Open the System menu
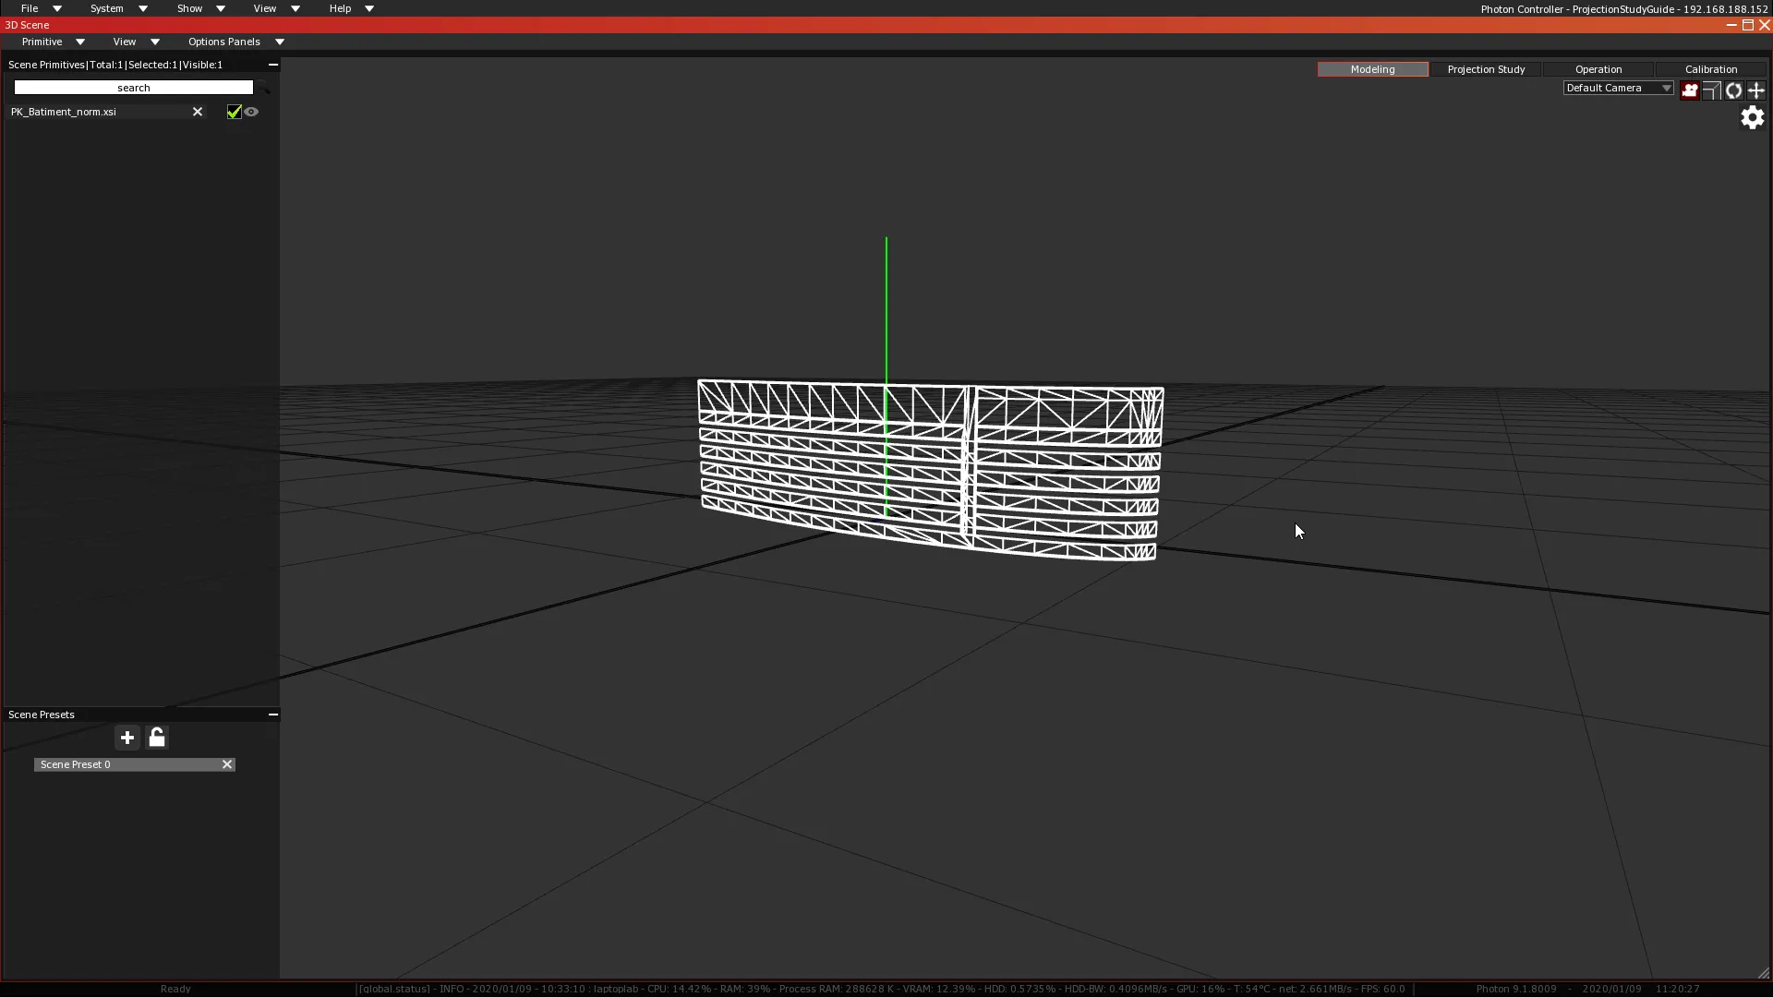 tap(118, 8)
